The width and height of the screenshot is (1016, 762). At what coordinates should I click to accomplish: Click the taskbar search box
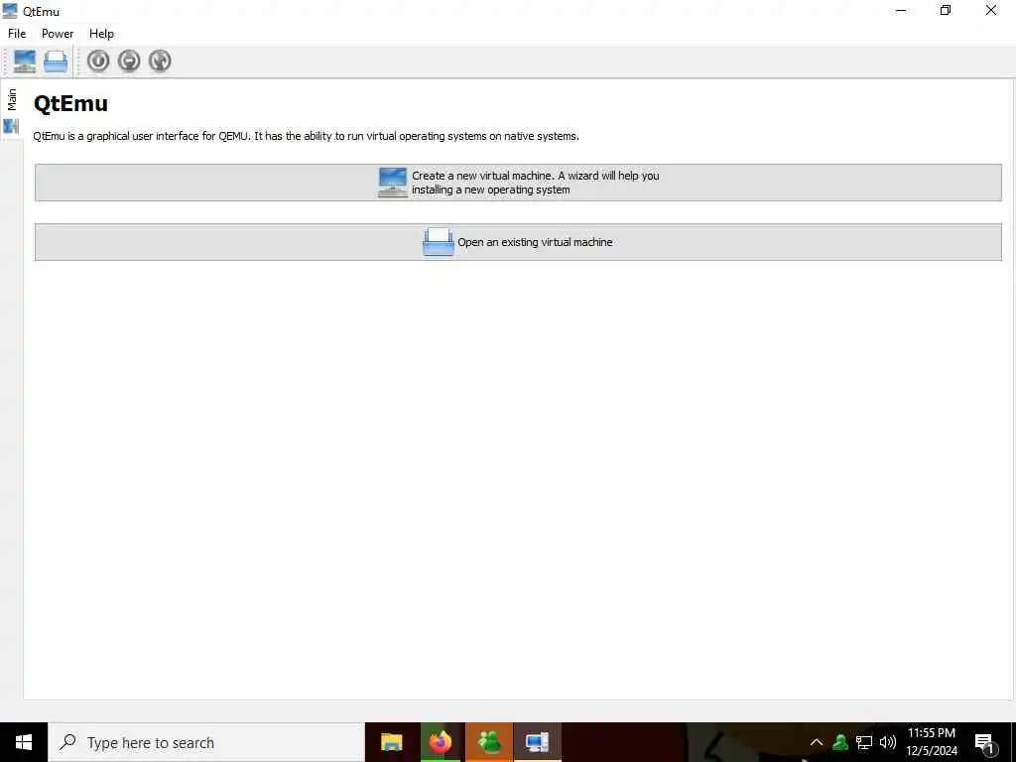[206, 742]
